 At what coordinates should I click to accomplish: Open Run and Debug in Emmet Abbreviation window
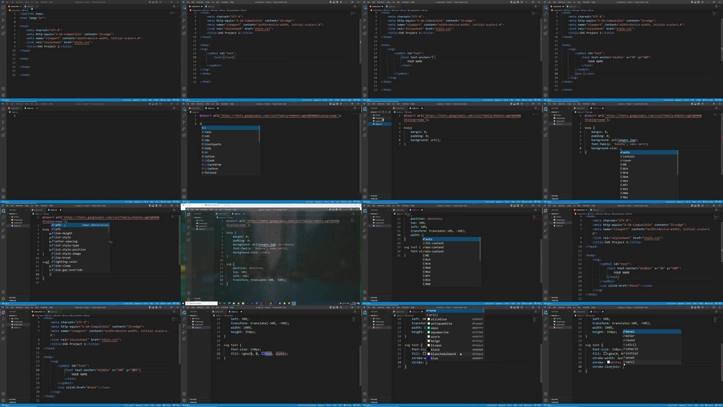coord(3,230)
